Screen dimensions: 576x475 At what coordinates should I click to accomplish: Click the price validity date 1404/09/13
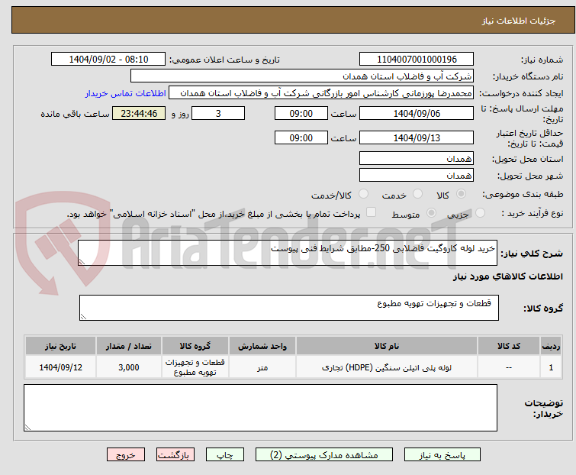(417, 138)
